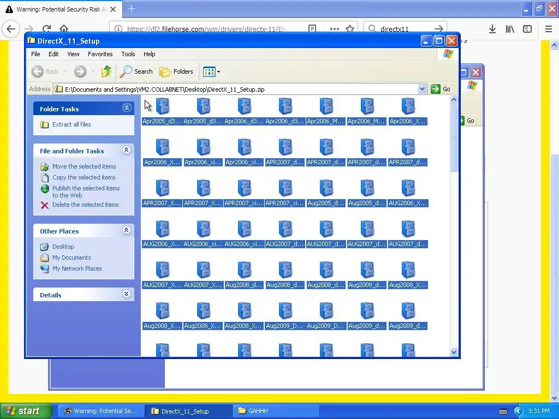Switch to Firefox Warning taskbar button
This screenshot has height=419, width=559.
coord(101,411)
